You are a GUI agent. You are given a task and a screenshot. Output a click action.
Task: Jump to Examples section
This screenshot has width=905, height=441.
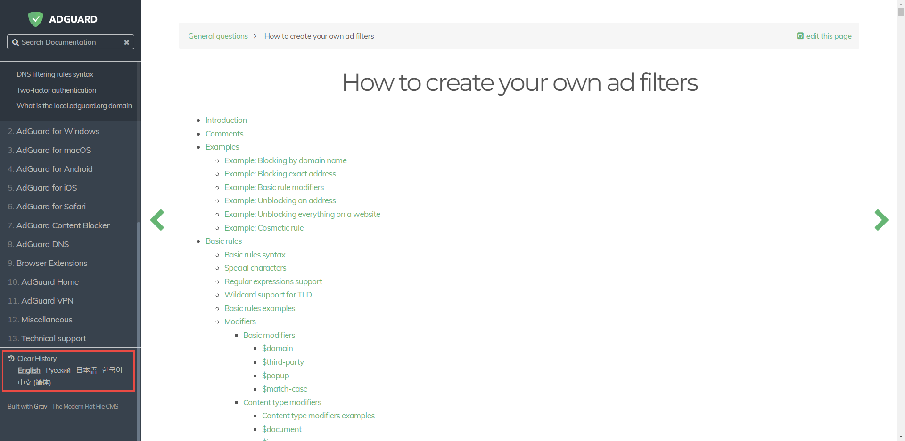(222, 147)
